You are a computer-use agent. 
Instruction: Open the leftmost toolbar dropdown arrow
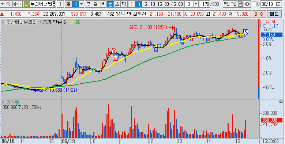(x=3, y=4)
